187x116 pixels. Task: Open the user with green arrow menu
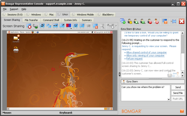(x=136, y=21)
